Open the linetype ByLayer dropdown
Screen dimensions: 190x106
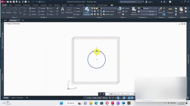(149, 14)
